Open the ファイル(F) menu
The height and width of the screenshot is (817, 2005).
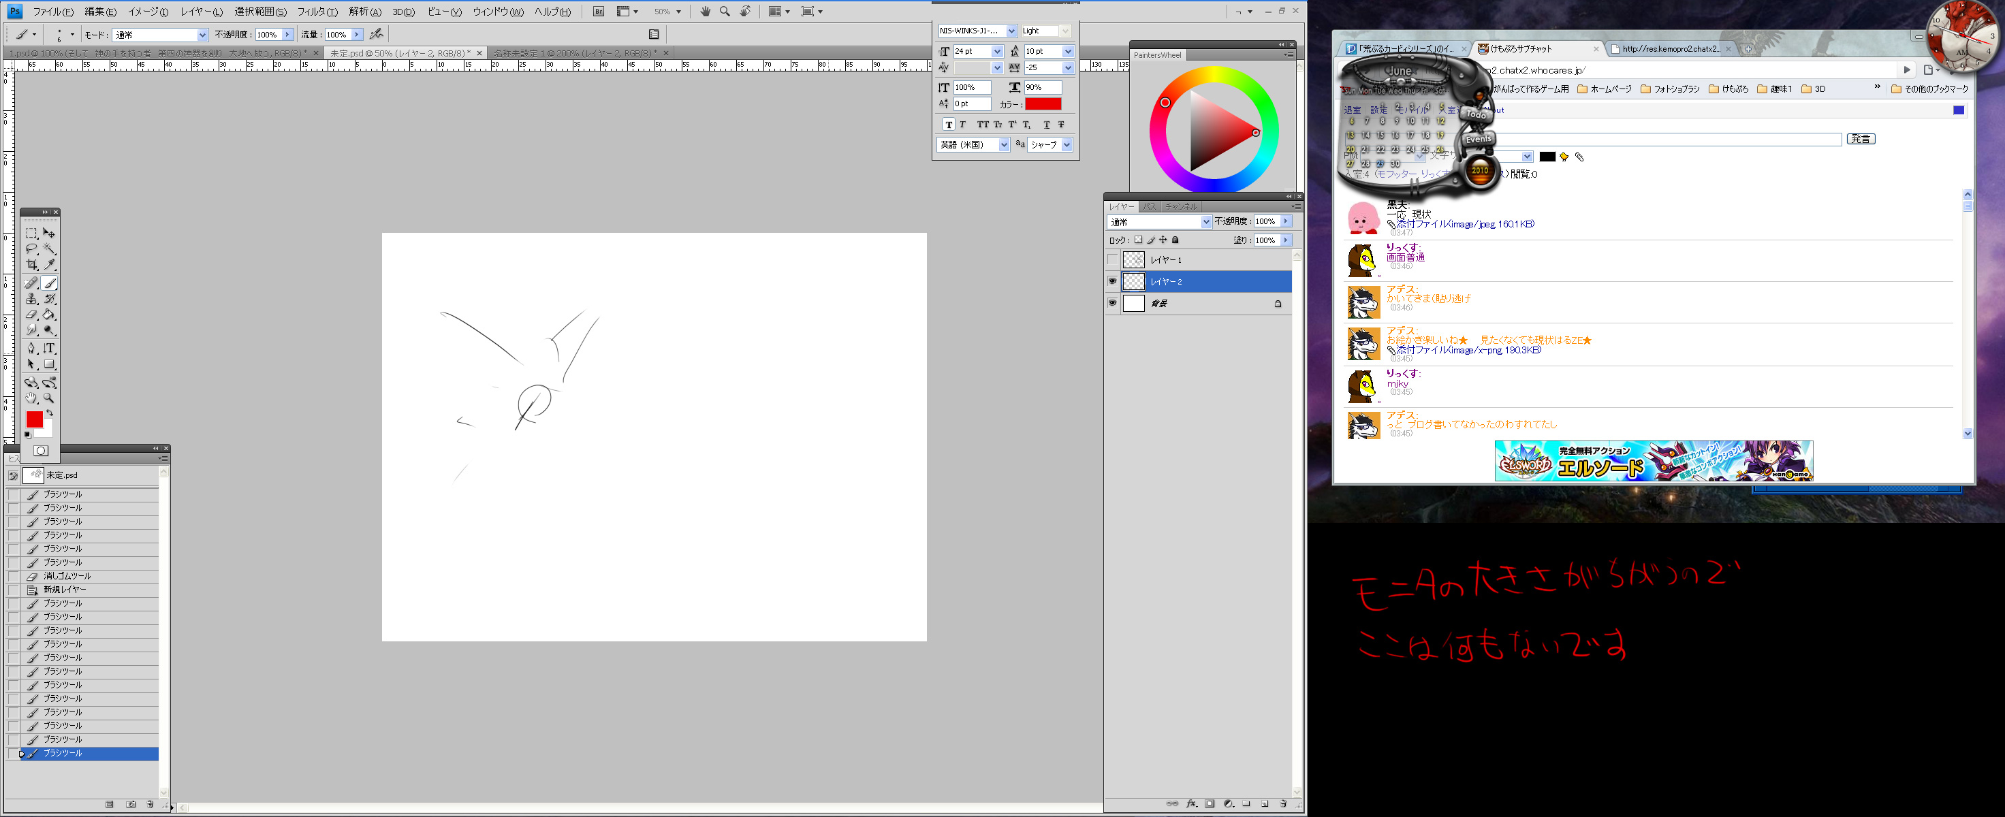[53, 12]
